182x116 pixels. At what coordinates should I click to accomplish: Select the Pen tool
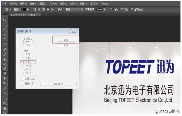pos(5,88)
